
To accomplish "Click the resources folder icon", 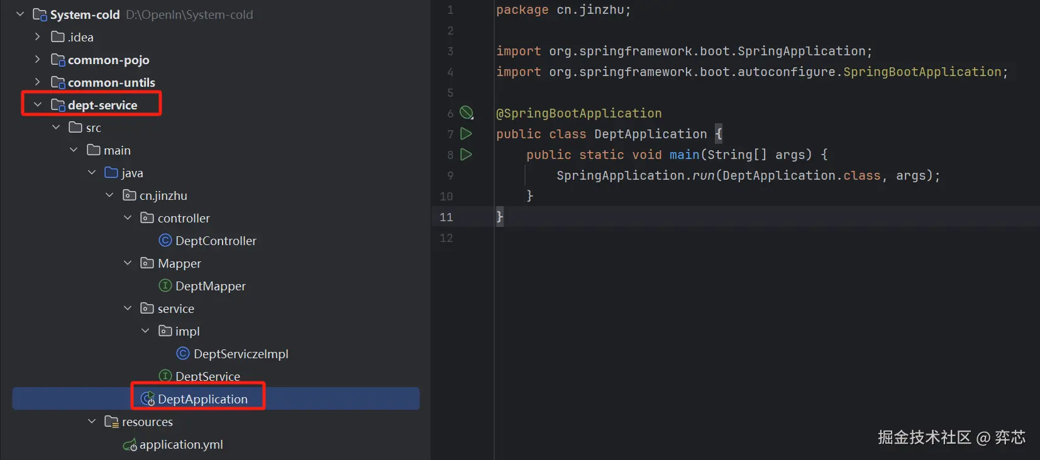I will point(111,422).
